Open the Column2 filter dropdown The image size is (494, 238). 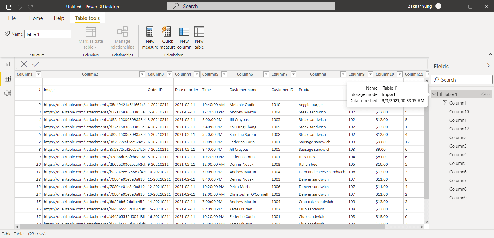tap(142, 74)
